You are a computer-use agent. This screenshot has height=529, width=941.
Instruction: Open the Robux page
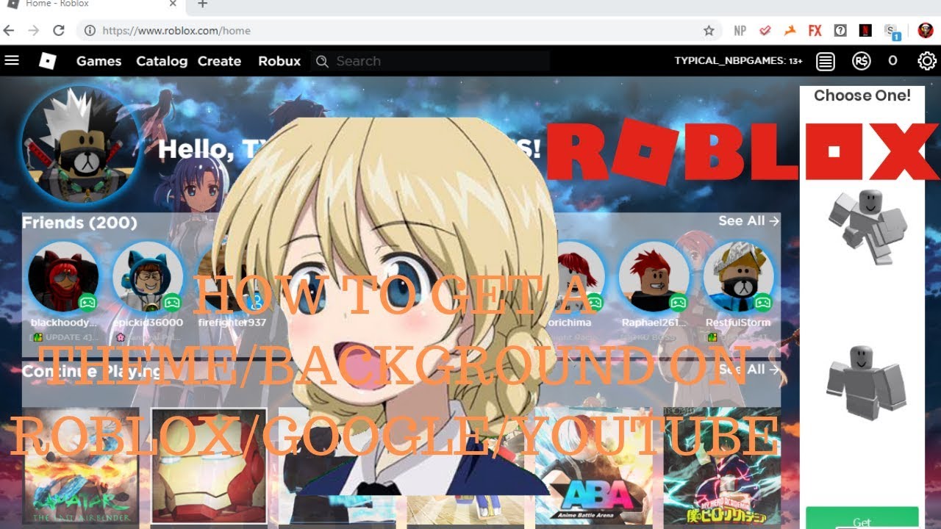(x=279, y=61)
